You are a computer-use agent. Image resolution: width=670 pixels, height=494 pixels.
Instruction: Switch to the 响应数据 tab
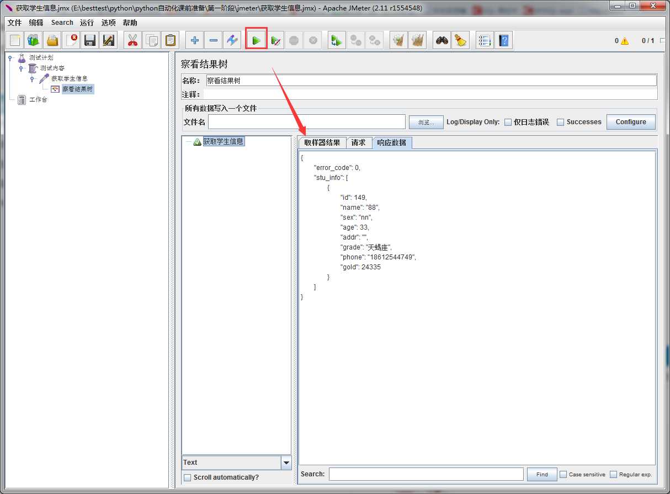pyautogui.click(x=392, y=143)
